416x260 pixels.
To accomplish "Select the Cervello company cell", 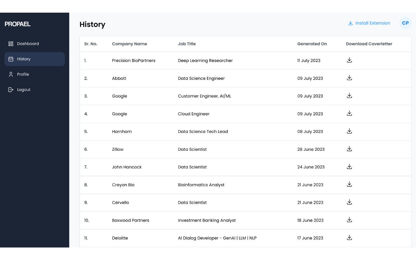I will point(121,202).
